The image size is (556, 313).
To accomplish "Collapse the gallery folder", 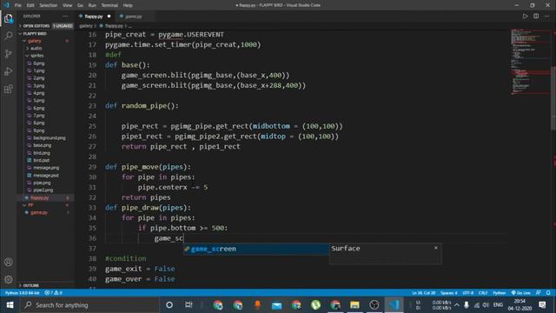I will [35, 41].
